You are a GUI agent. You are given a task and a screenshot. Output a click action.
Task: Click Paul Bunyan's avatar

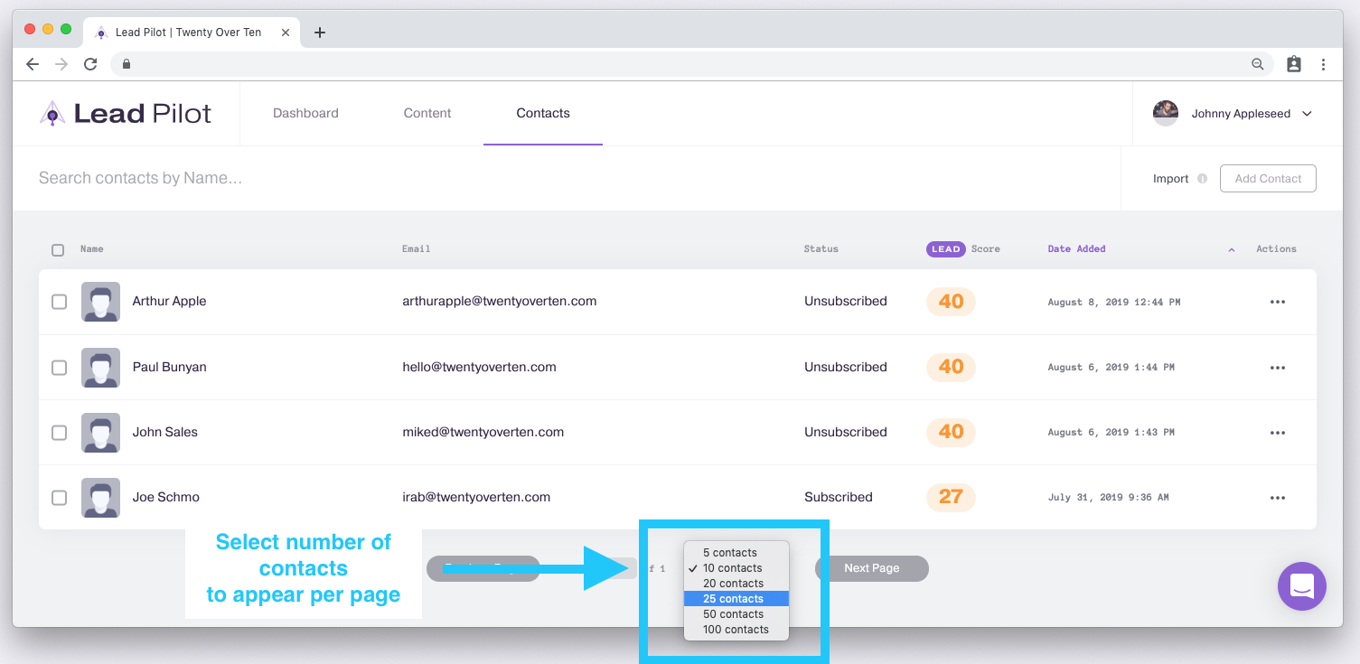tap(100, 368)
